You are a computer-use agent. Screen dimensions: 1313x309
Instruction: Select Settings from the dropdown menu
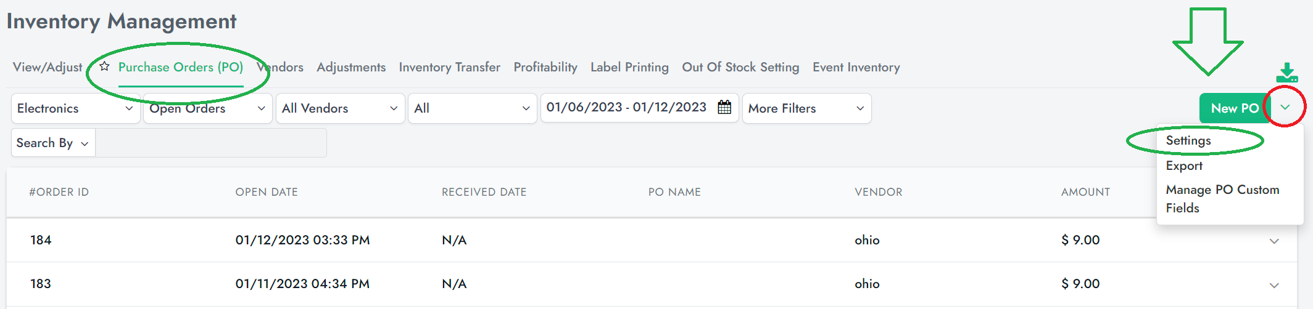point(1188,140)
